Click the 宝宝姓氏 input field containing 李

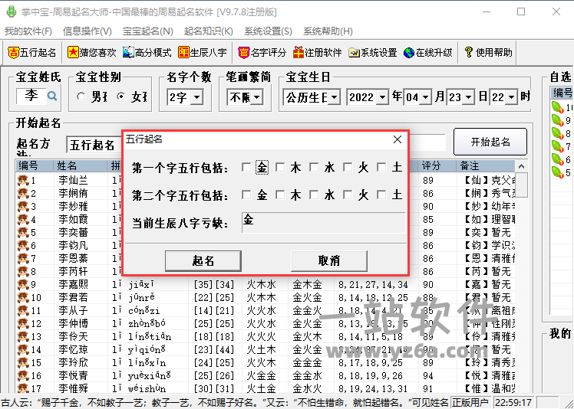pyautogui.click(x=31, y=97)
